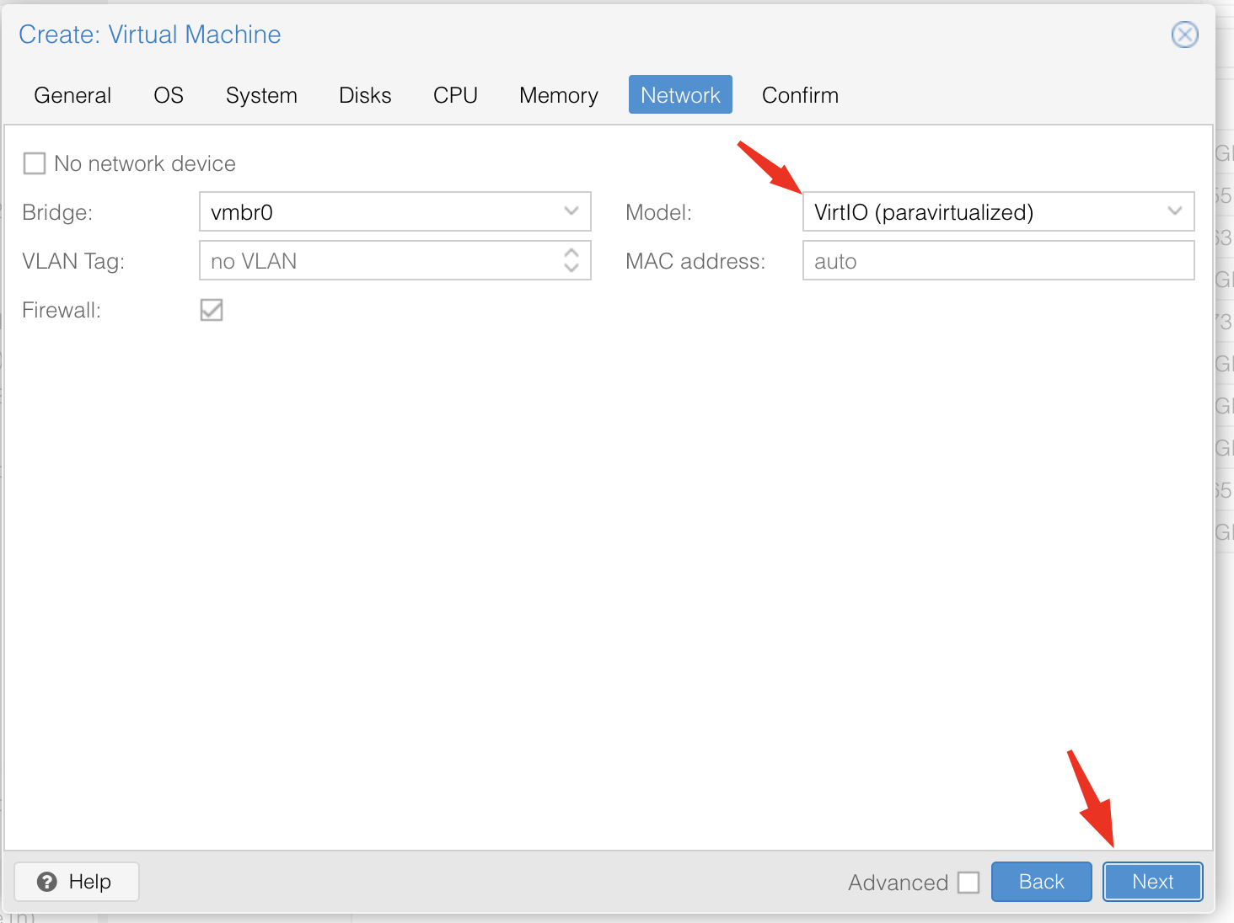This screenshot has height=923, width=1234.
Task: Open the OS tab
Action: pyautogui.click(x=169, y=95)
